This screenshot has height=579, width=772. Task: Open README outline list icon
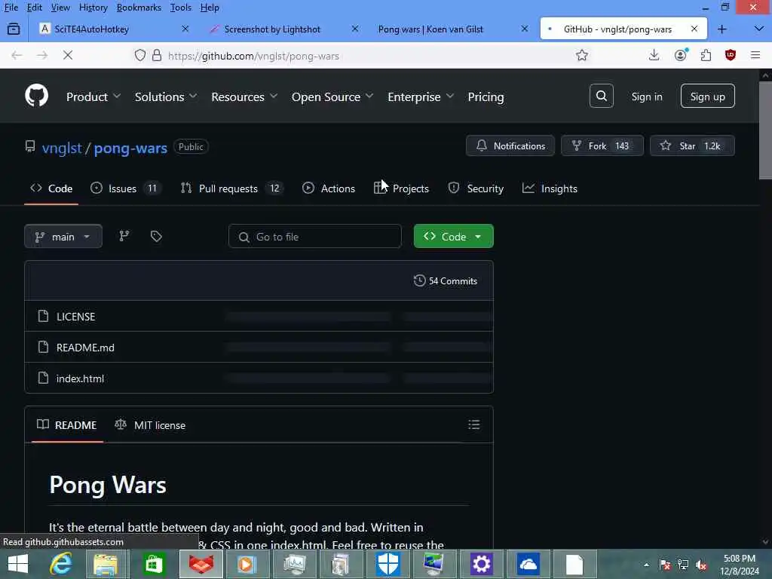473,424
